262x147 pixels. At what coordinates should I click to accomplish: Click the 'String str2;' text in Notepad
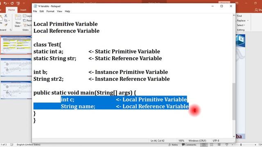pos(48,79)
